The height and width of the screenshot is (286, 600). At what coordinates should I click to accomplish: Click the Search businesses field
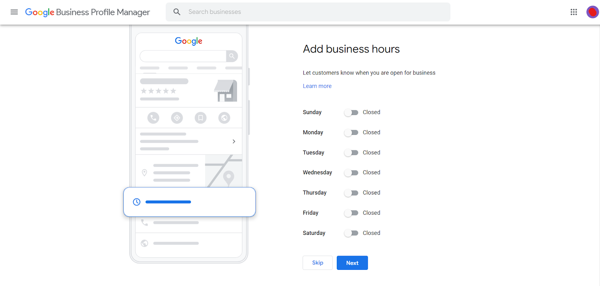[308, 12]
